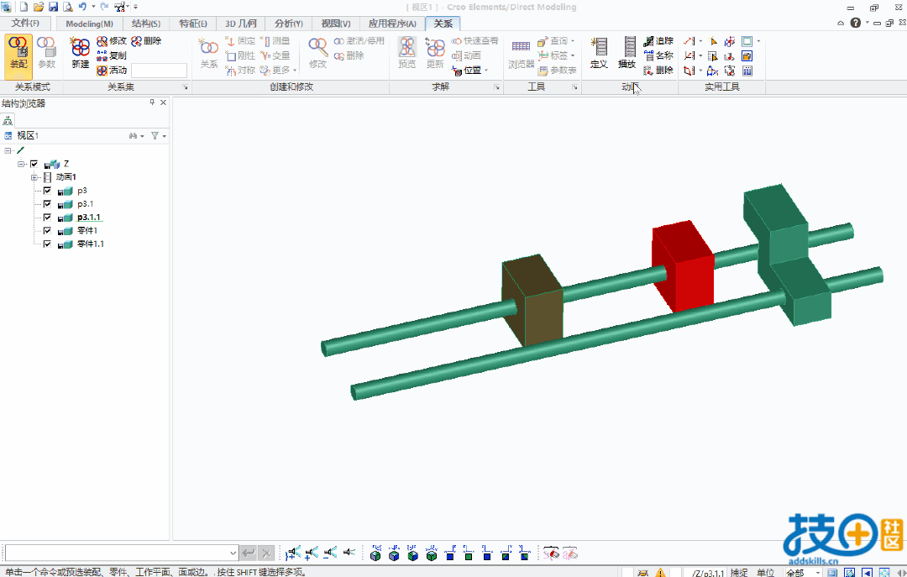This screenshot has width=907, height=577.
Task: Click the save disk icon
Action: coord(53,7)
